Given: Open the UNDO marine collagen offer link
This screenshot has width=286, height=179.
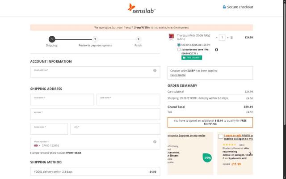Looking at the screenshot, I should (238, 137).
